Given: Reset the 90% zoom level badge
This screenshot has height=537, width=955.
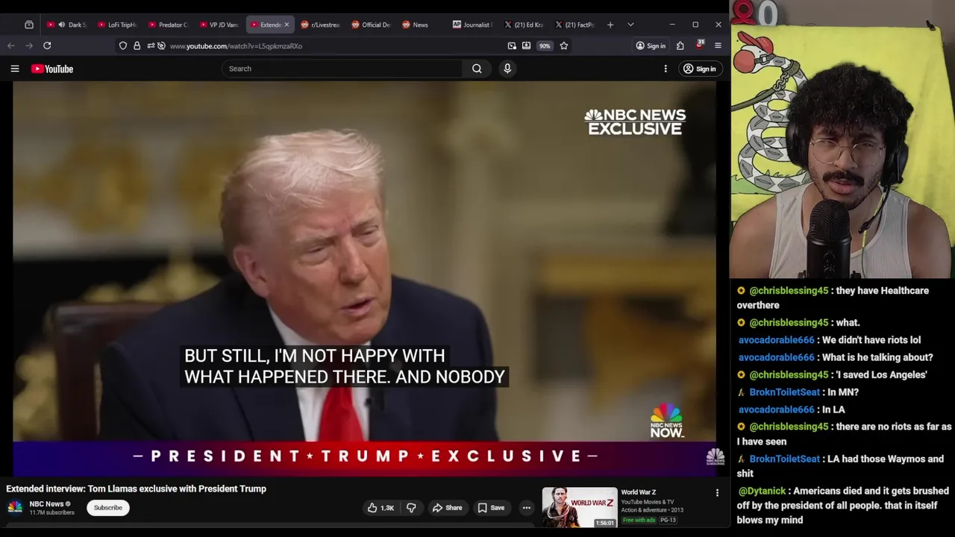Looking at the screenshot, I should tap(545, 45).
